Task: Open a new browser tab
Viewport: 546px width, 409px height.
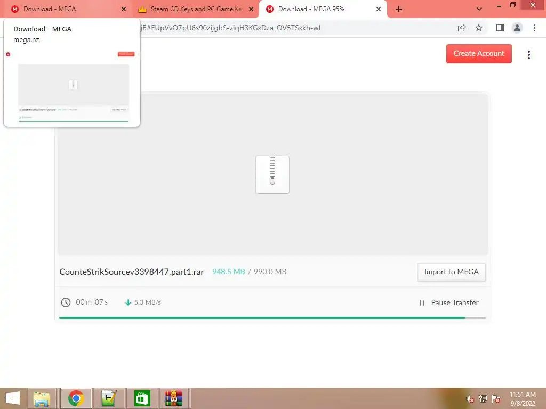Action: pyautogui.click(x=399, y=10)
